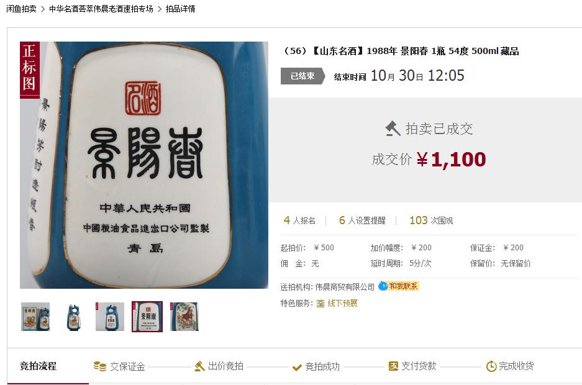This screenshot has width=582, height=385.
Task: Select the 竞拍流程 tab
Action: (39, 366)
